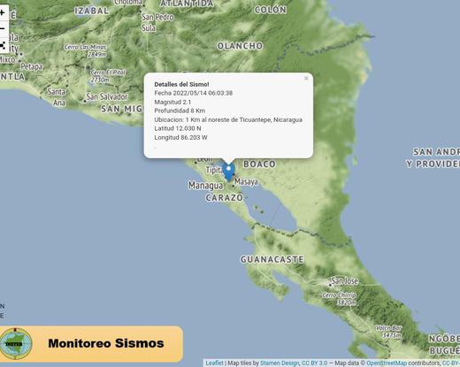This screenshot has height=367, width=460.
Task: Open the Leaflet attribution link
Action: 214,363
